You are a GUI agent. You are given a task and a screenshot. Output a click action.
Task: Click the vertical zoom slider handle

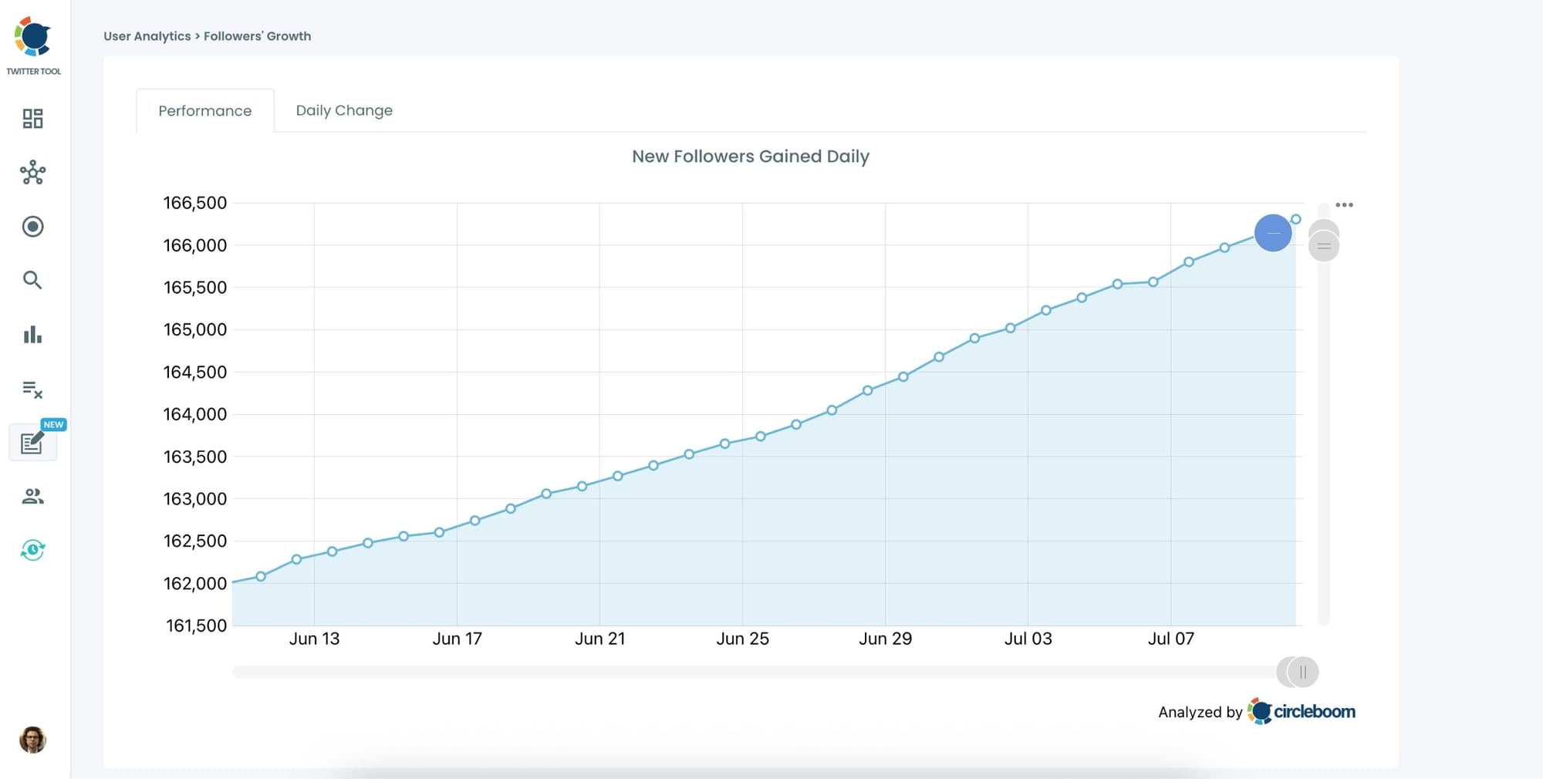1322,245
